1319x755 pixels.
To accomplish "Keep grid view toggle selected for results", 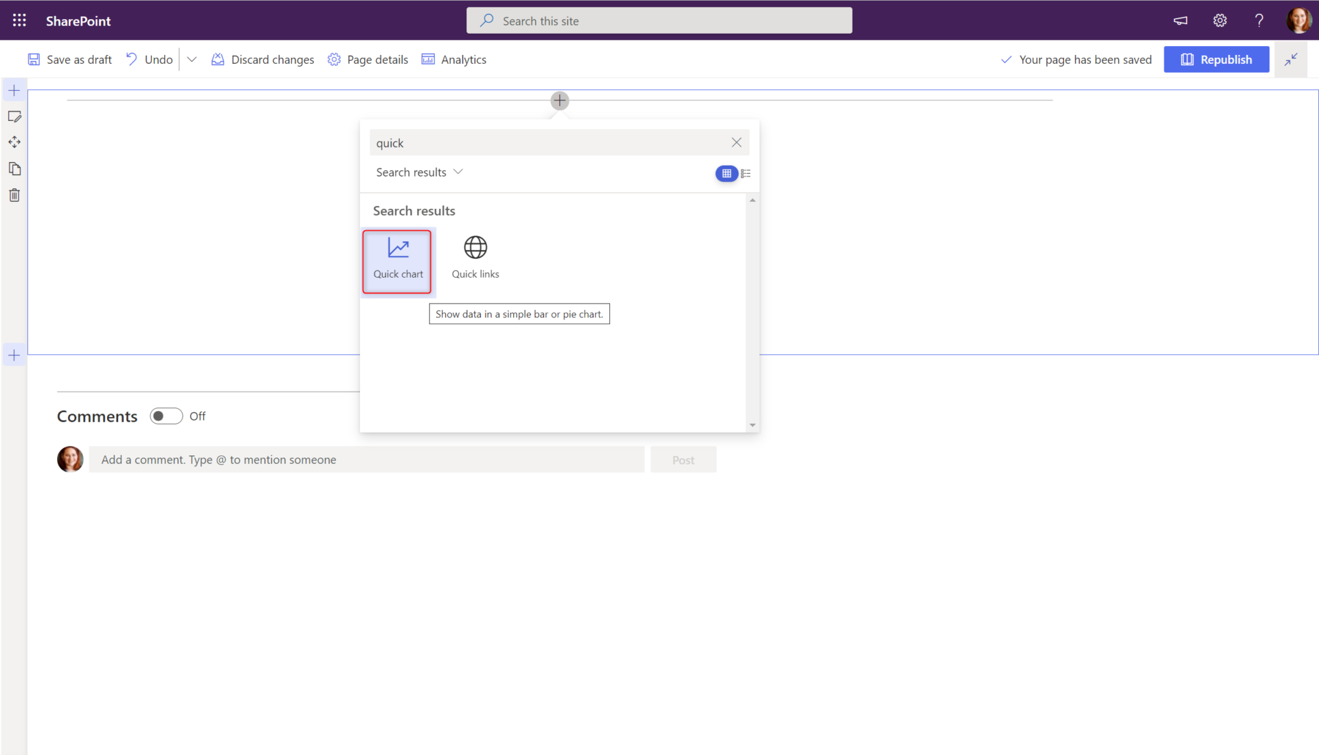I will click(726, 173).
